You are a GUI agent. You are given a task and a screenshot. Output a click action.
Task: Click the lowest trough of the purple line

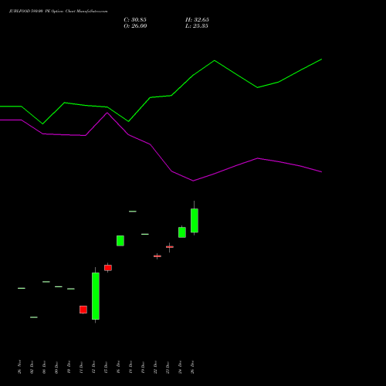(193, 181)
